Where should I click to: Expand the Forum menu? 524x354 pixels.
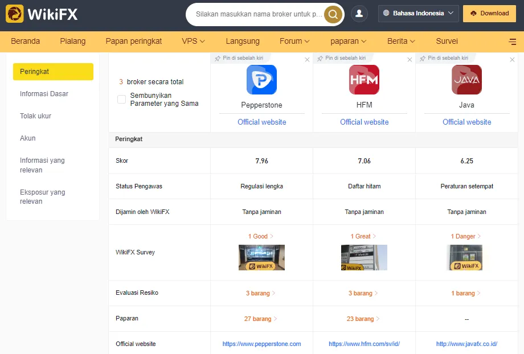pyautogui.click(x=294, y=41)
